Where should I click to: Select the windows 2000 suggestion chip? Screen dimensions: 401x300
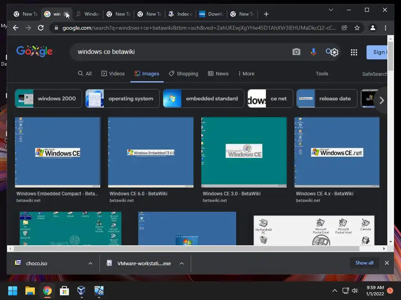coord(49,98)
